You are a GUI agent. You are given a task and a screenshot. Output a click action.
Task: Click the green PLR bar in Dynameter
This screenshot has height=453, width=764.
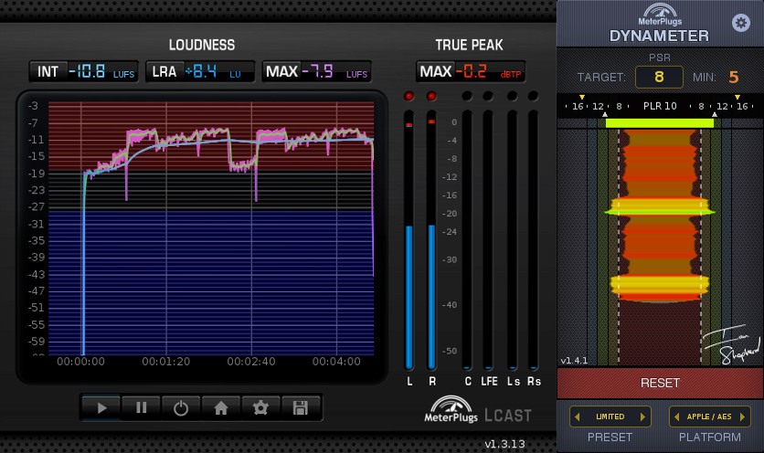[x=660, y=123]
